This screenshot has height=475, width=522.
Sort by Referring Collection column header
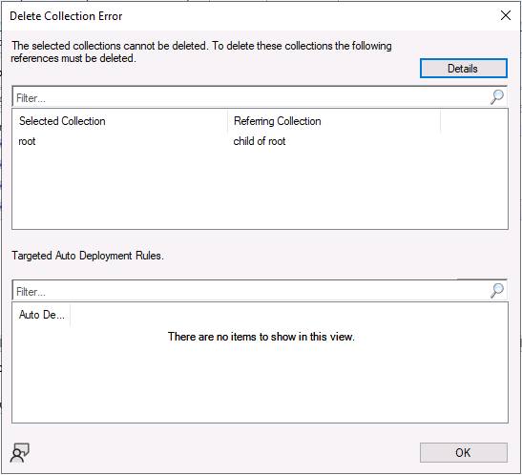point(334,121)
